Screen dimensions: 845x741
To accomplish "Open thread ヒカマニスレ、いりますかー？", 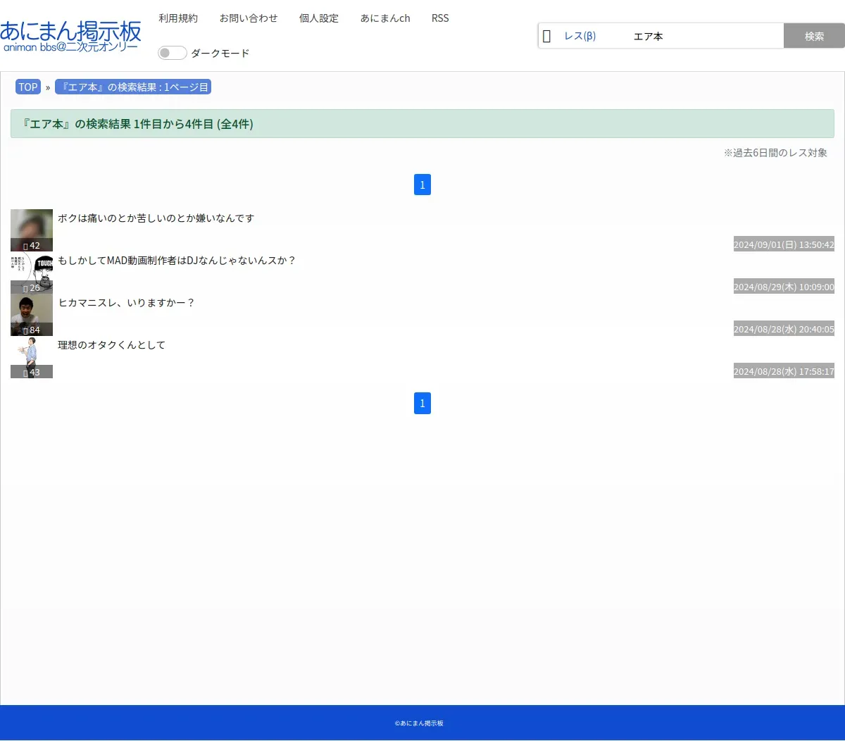I will [127, 303].
